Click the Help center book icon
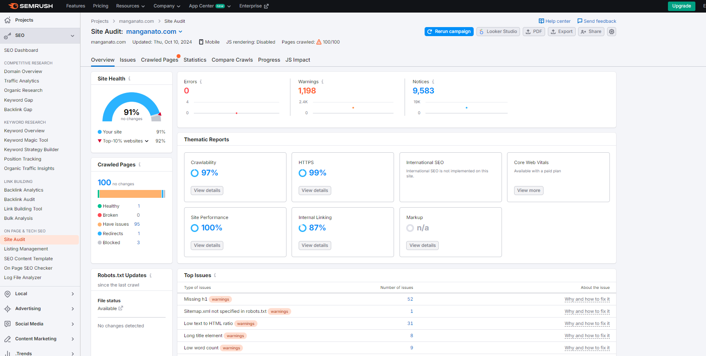Viewport: 706px width, 356px height. [x=541, y=21]
